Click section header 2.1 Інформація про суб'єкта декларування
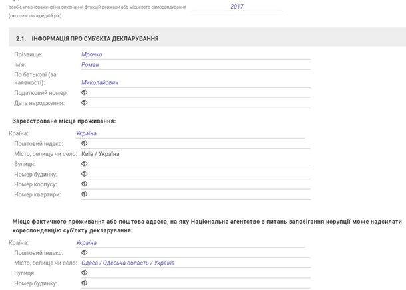The height and width of the screenshot is (290, 406). tap(87, 39)
